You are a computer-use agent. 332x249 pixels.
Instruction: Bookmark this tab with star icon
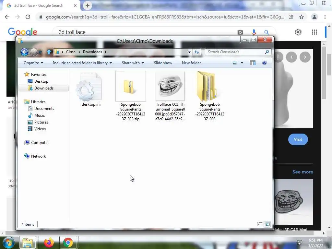302,17
